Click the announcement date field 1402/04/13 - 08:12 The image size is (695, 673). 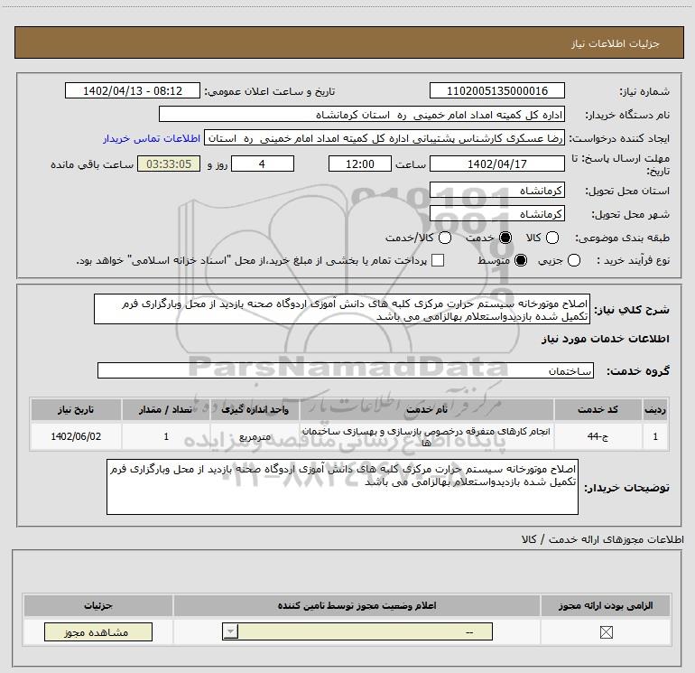(133, 90)
